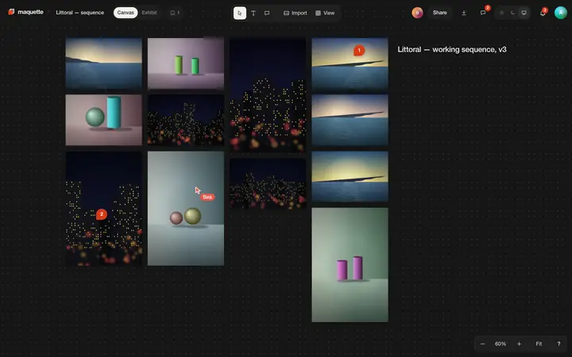Click the Bea cursor label
Image resolution: width=572 pixels, height=357 pixels.
tap(207, 197)
